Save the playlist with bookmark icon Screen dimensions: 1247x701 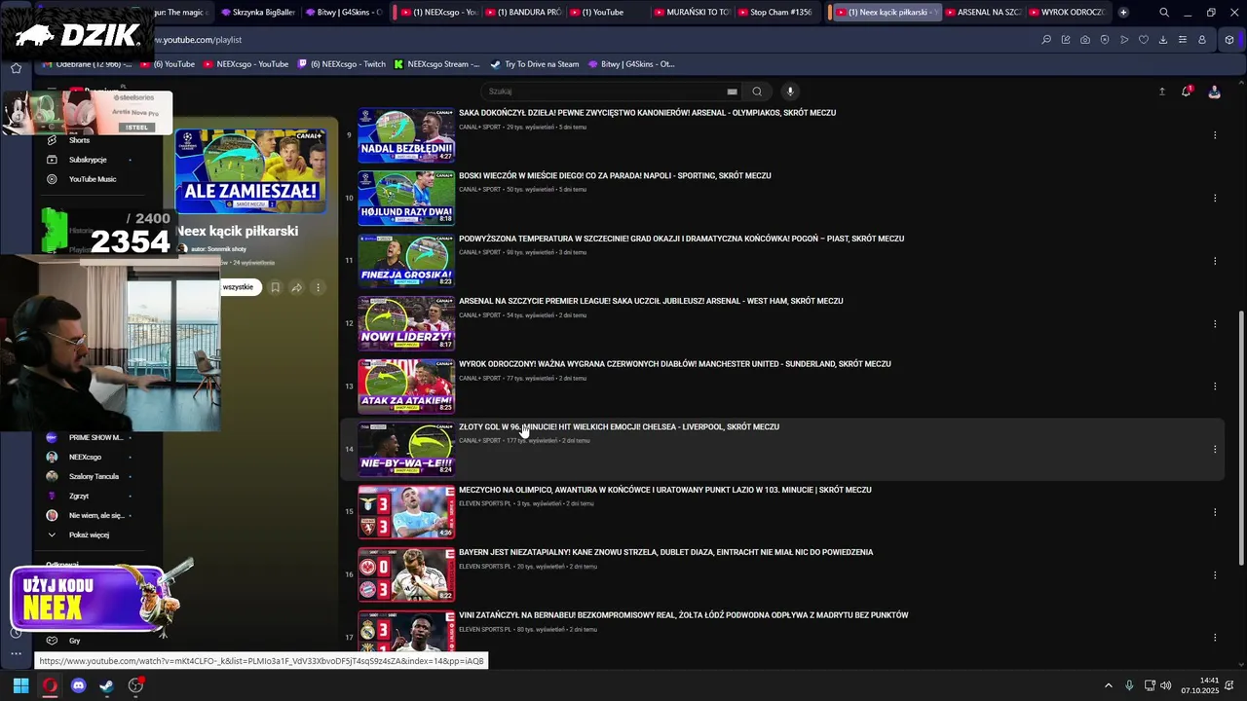[275, 287]
